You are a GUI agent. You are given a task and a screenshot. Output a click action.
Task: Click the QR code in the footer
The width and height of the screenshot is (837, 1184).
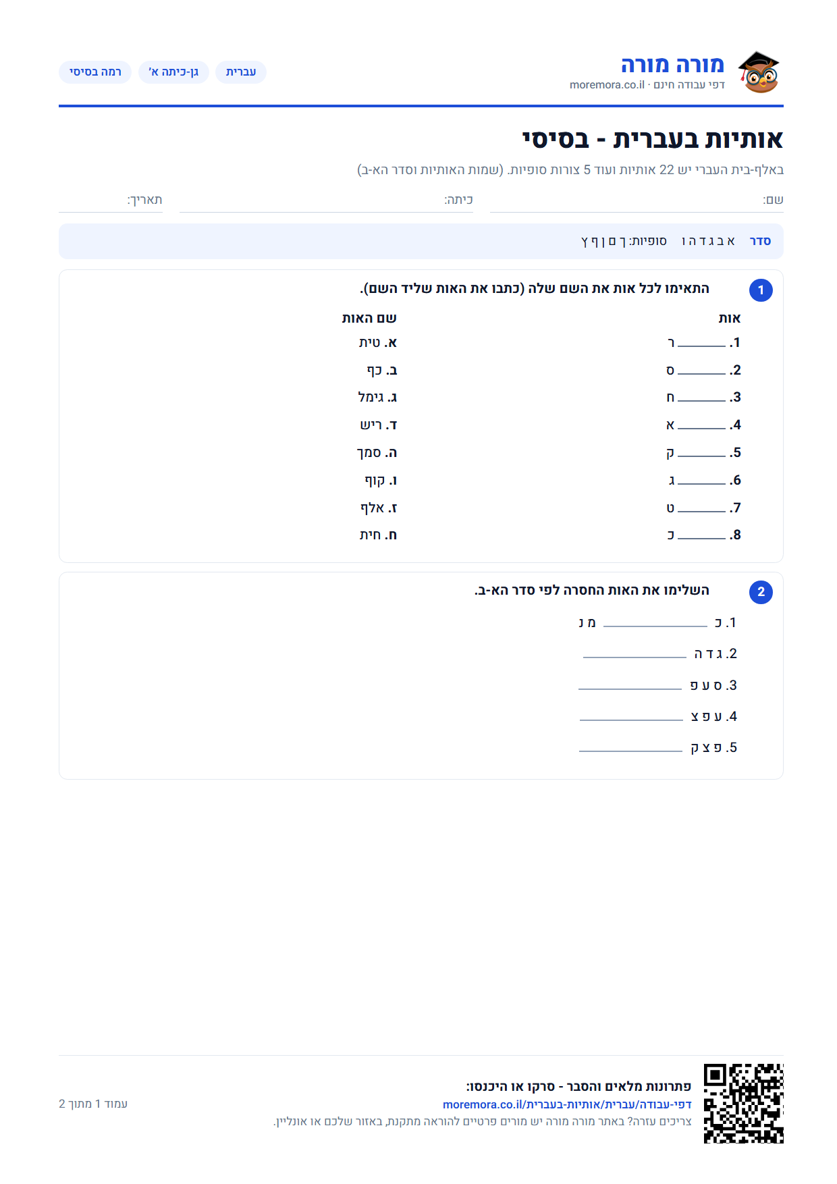[743, 1103]
